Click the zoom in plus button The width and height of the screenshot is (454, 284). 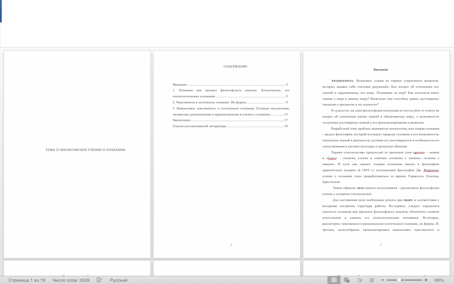(426, 280)
